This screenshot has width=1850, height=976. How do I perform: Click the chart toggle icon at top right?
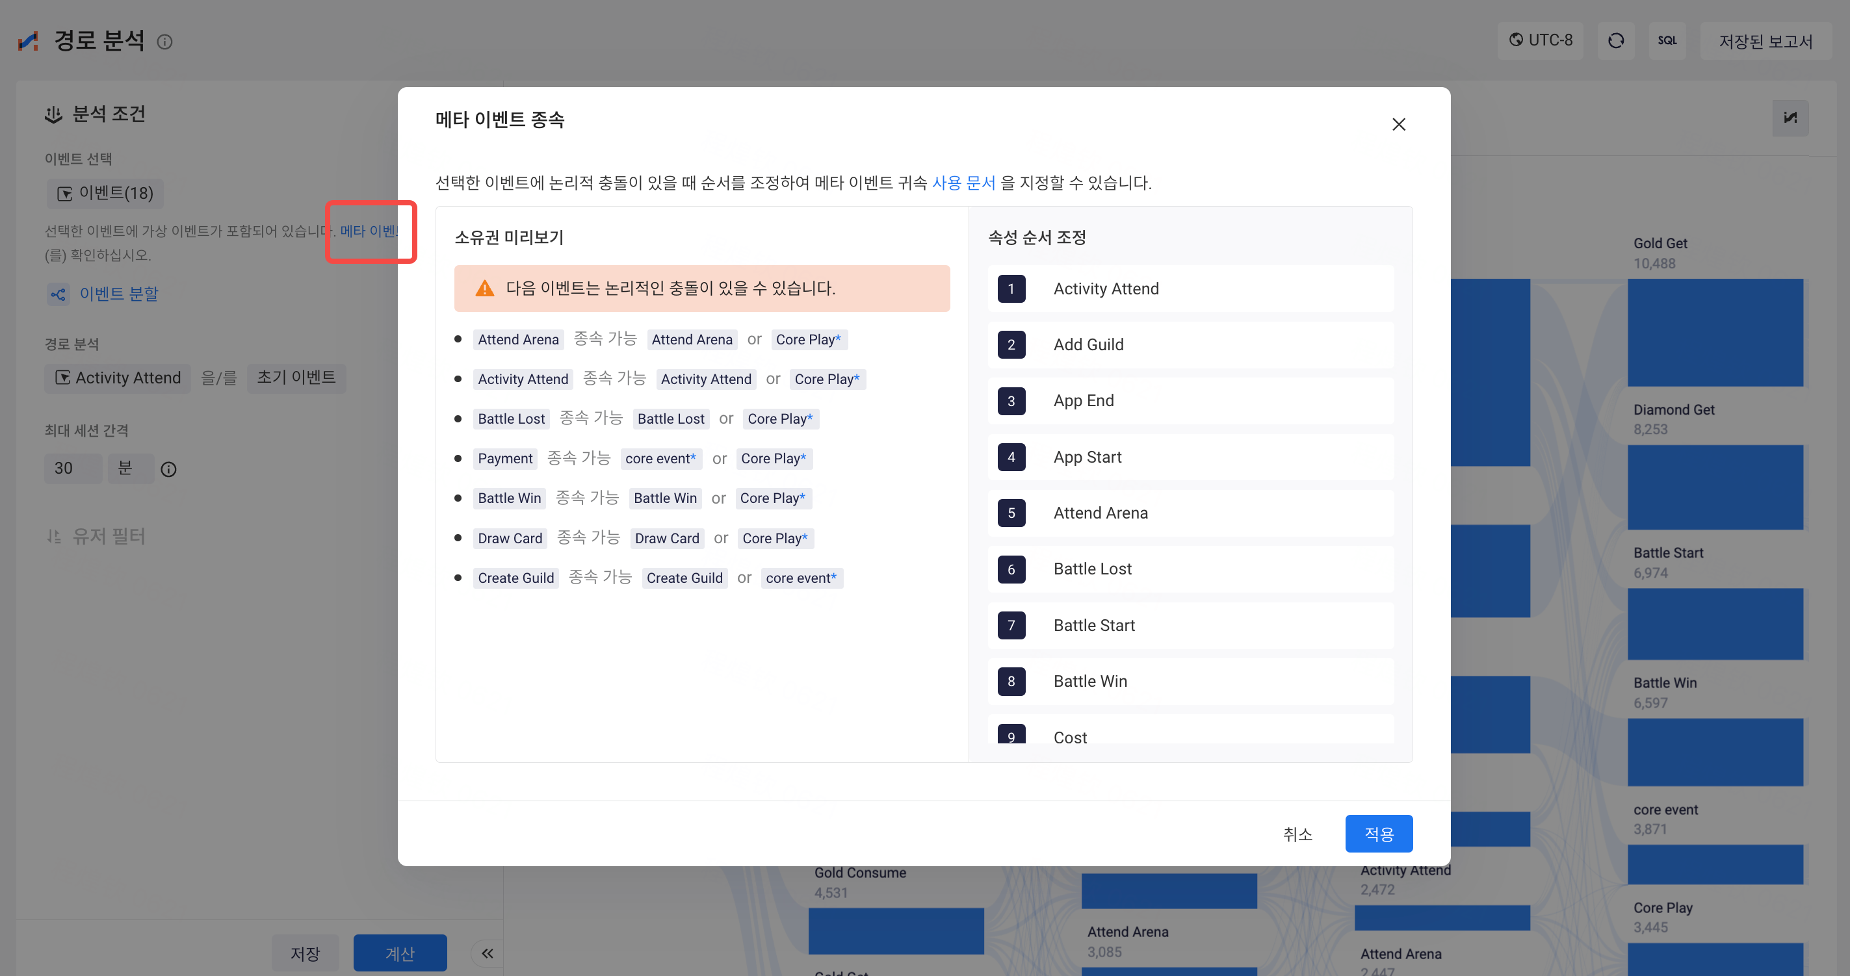coord(1790,118)
